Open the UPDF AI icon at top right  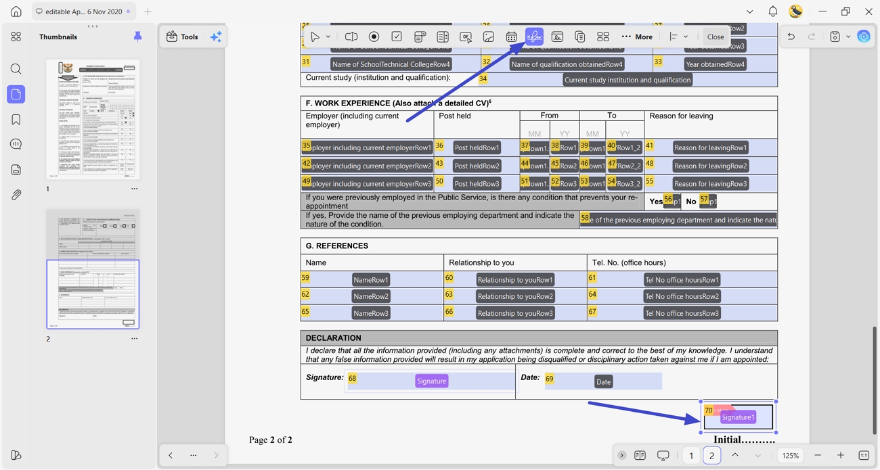pos(864,37)
